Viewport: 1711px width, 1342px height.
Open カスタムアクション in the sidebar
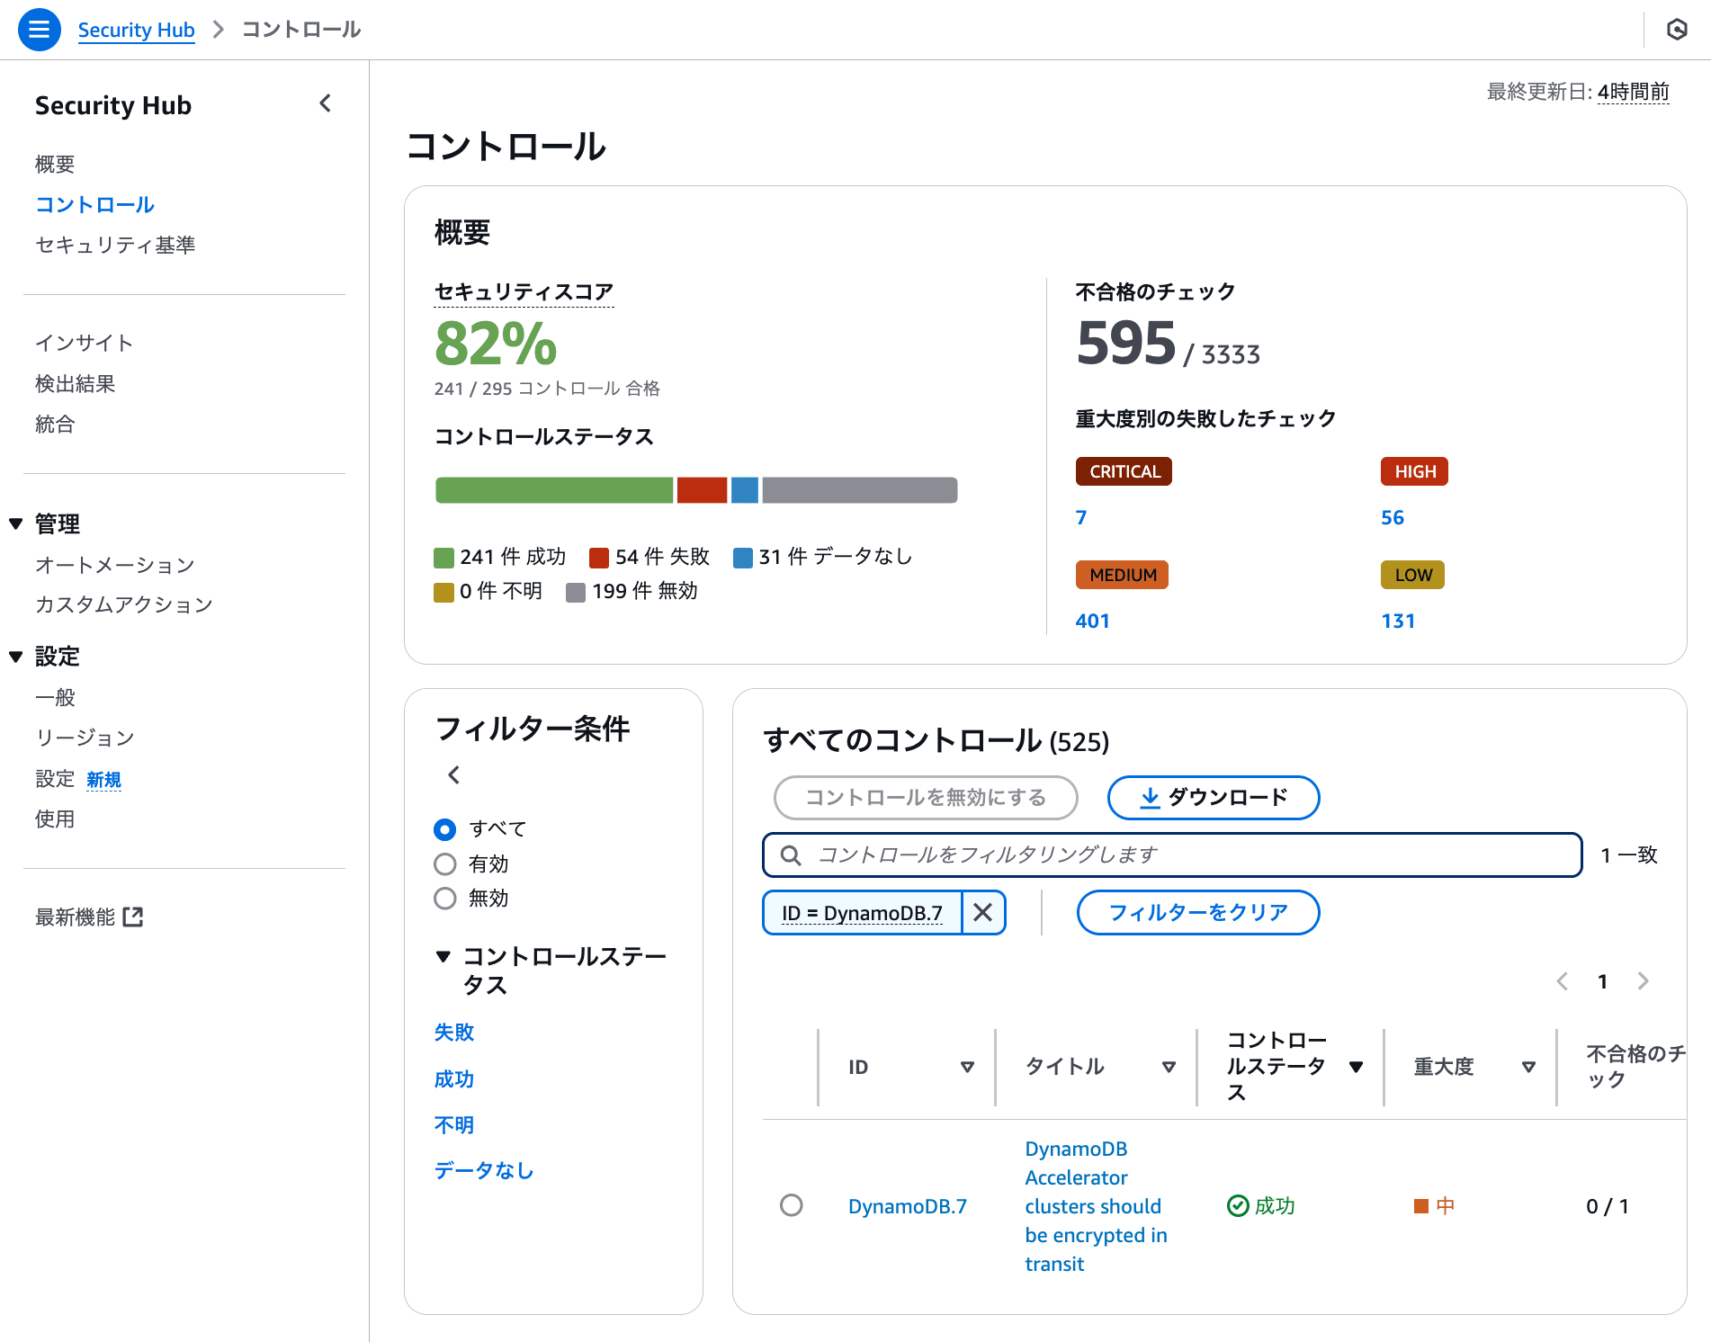click(124, 604)
